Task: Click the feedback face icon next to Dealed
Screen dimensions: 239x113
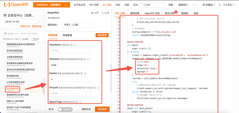Action: [x=85, y=73]
